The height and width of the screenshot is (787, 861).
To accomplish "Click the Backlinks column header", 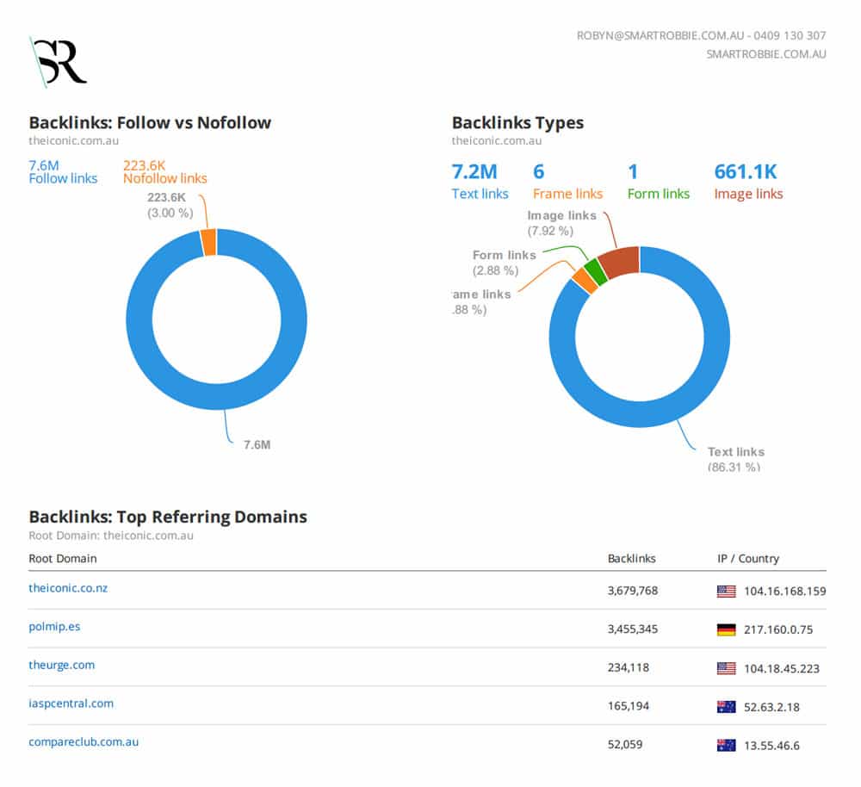I will (631, 559).
